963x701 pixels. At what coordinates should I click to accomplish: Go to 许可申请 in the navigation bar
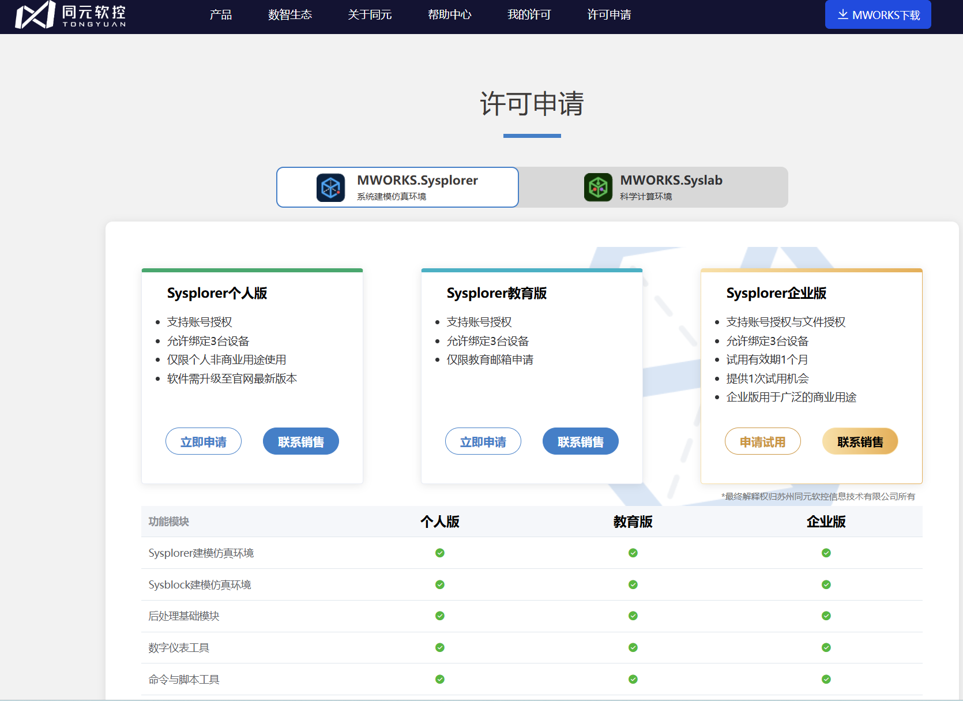(x=609, y=15)
